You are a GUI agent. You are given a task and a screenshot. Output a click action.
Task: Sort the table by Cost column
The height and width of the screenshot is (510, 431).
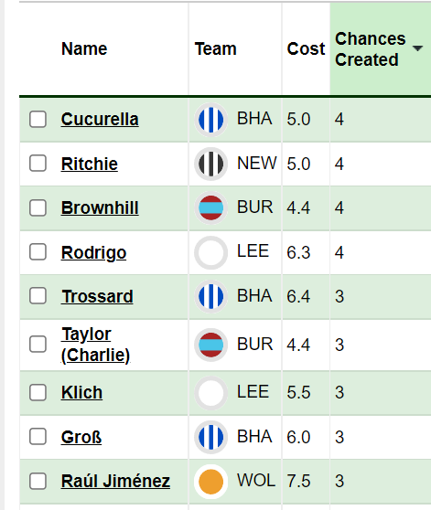(306, 48)
